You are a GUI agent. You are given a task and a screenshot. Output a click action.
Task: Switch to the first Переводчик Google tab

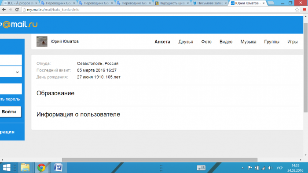pos(59,3)
